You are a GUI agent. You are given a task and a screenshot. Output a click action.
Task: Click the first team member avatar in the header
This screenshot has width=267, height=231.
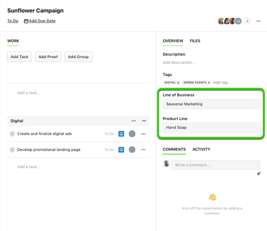pyautogui.click(x=221, y=21)
